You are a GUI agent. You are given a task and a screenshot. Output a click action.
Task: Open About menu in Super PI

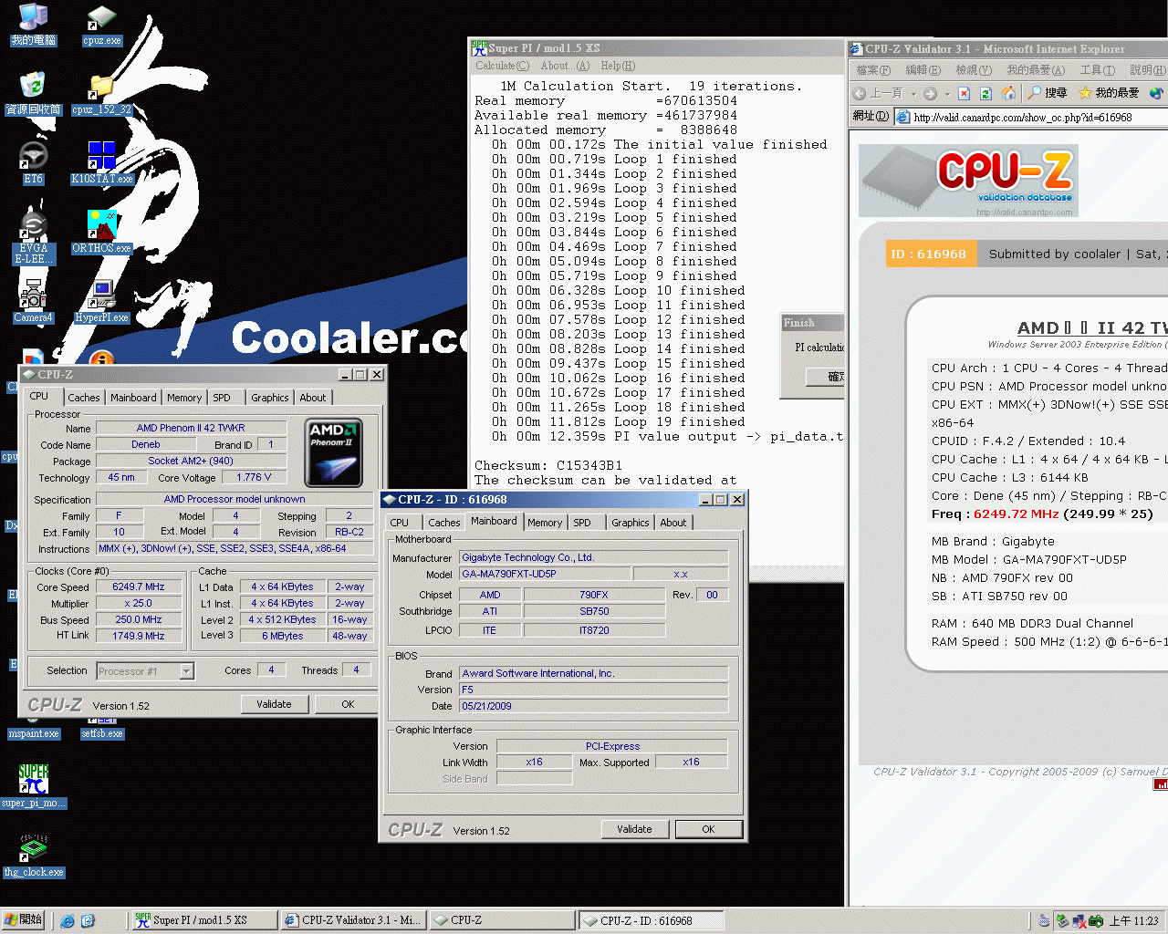pyautogui.click(x=565, y=66)
